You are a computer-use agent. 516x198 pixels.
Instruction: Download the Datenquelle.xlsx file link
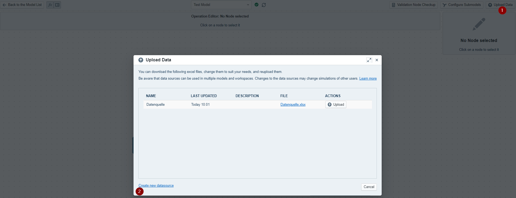293,105
